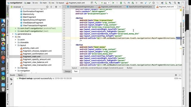Open Build panel gear settings
This screenshot has width=191, height=107.
click(x=176, y=75)
